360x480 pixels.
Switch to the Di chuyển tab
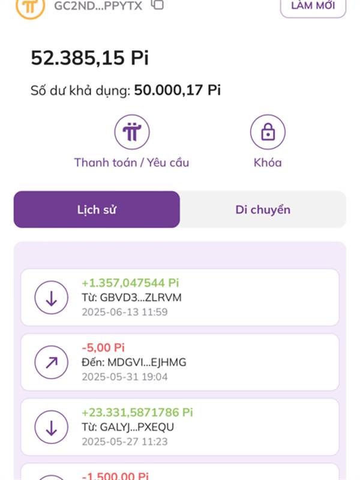tap(263, 209)
